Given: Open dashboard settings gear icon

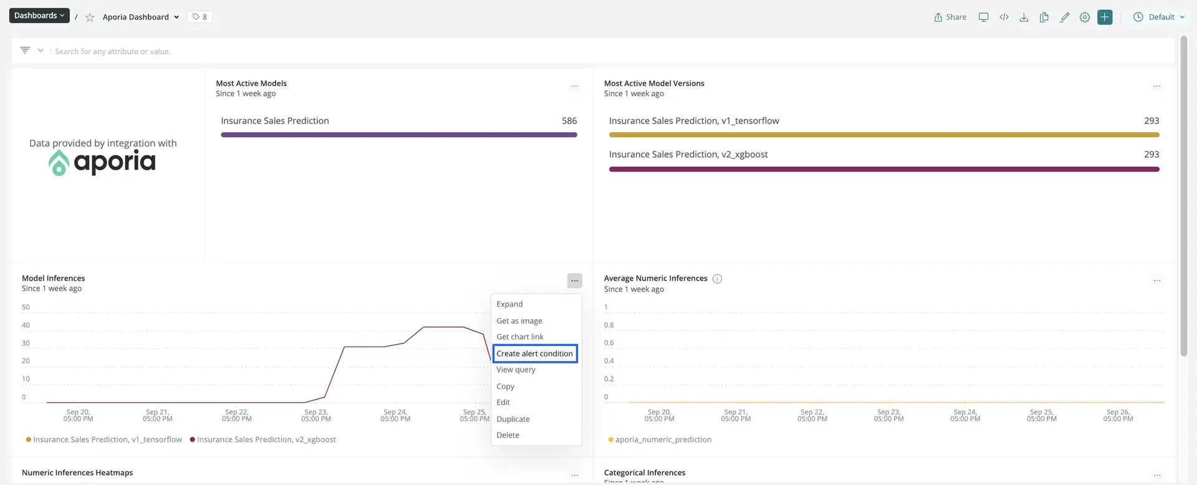Looking at the screenshot, I should (1085, 17).
